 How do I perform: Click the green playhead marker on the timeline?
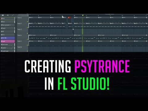click(x=83, y=15)
